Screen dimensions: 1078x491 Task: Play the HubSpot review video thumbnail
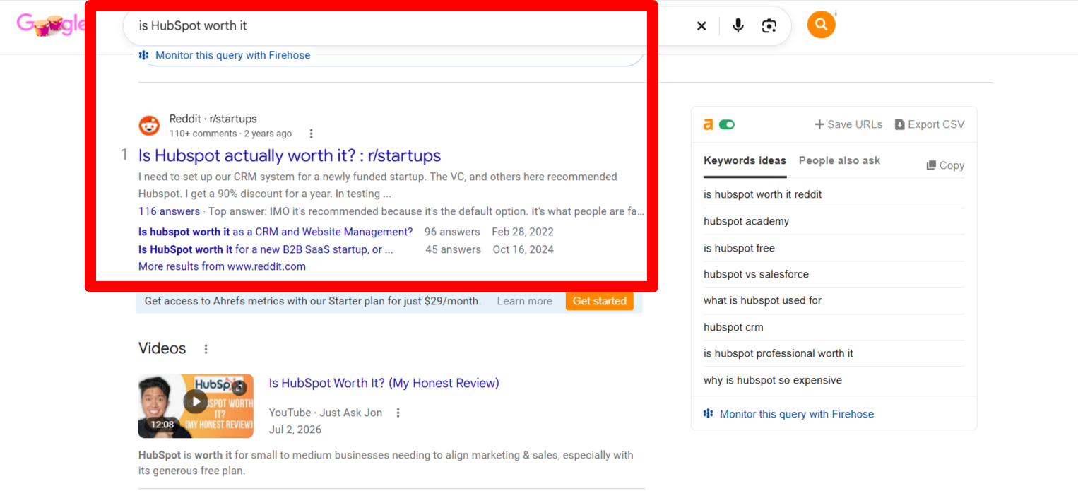(196, 406)
